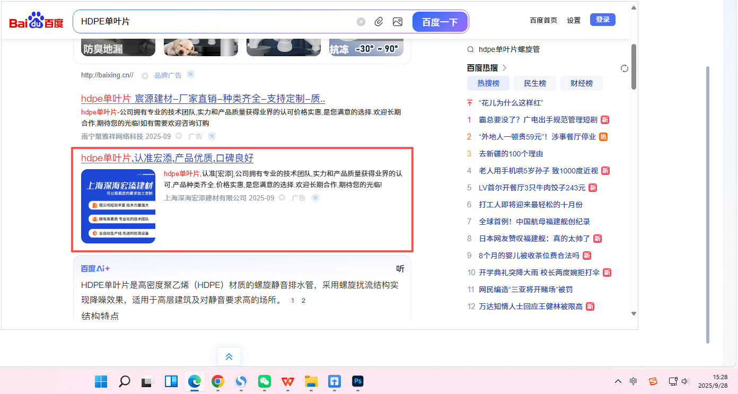Click the 登录 login button
The image size is (738, 394).
click(602, 20)
